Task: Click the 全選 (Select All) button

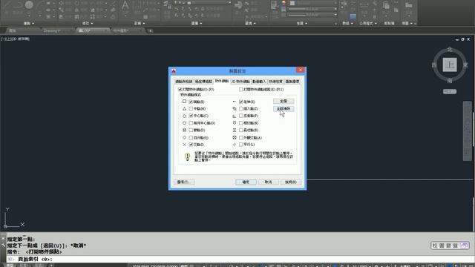Action: tap(284, 101)
